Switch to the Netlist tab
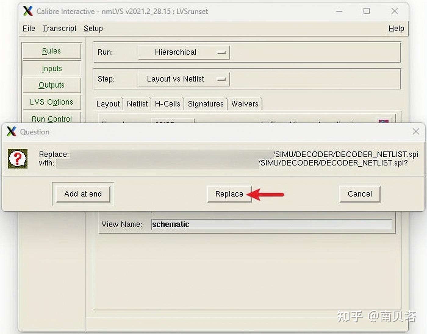 pyautogui.click(x=137, y=104)
